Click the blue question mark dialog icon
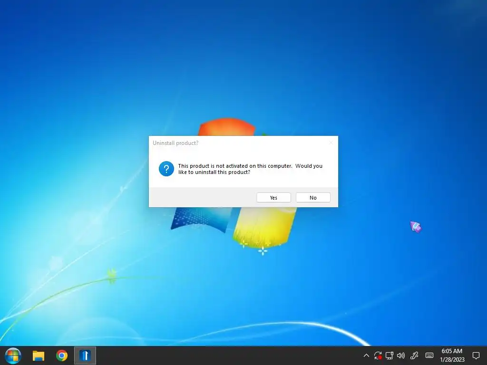 click(x=166, y=169)
